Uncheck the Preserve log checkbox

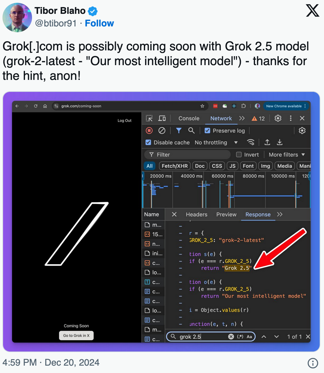coord(208,131)
